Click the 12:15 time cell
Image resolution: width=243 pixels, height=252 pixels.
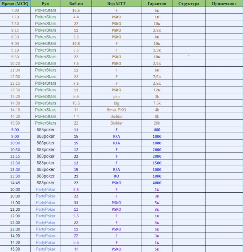pos(15,83)
